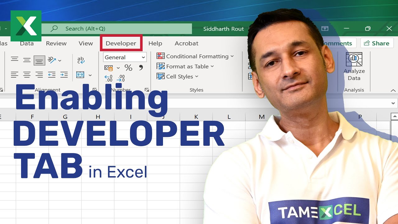Click the Search (Alt+Q) box
The height and width of the screenshot is (224, 398).
117,29
